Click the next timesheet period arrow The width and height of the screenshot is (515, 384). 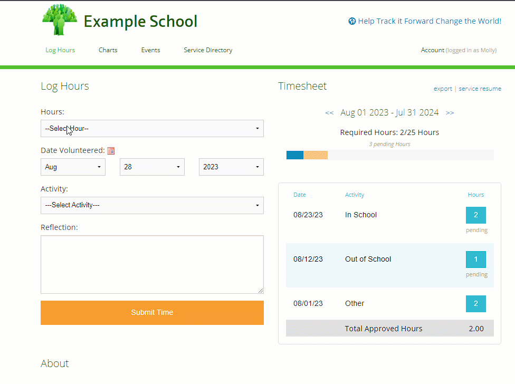click(x=450, y=113)
